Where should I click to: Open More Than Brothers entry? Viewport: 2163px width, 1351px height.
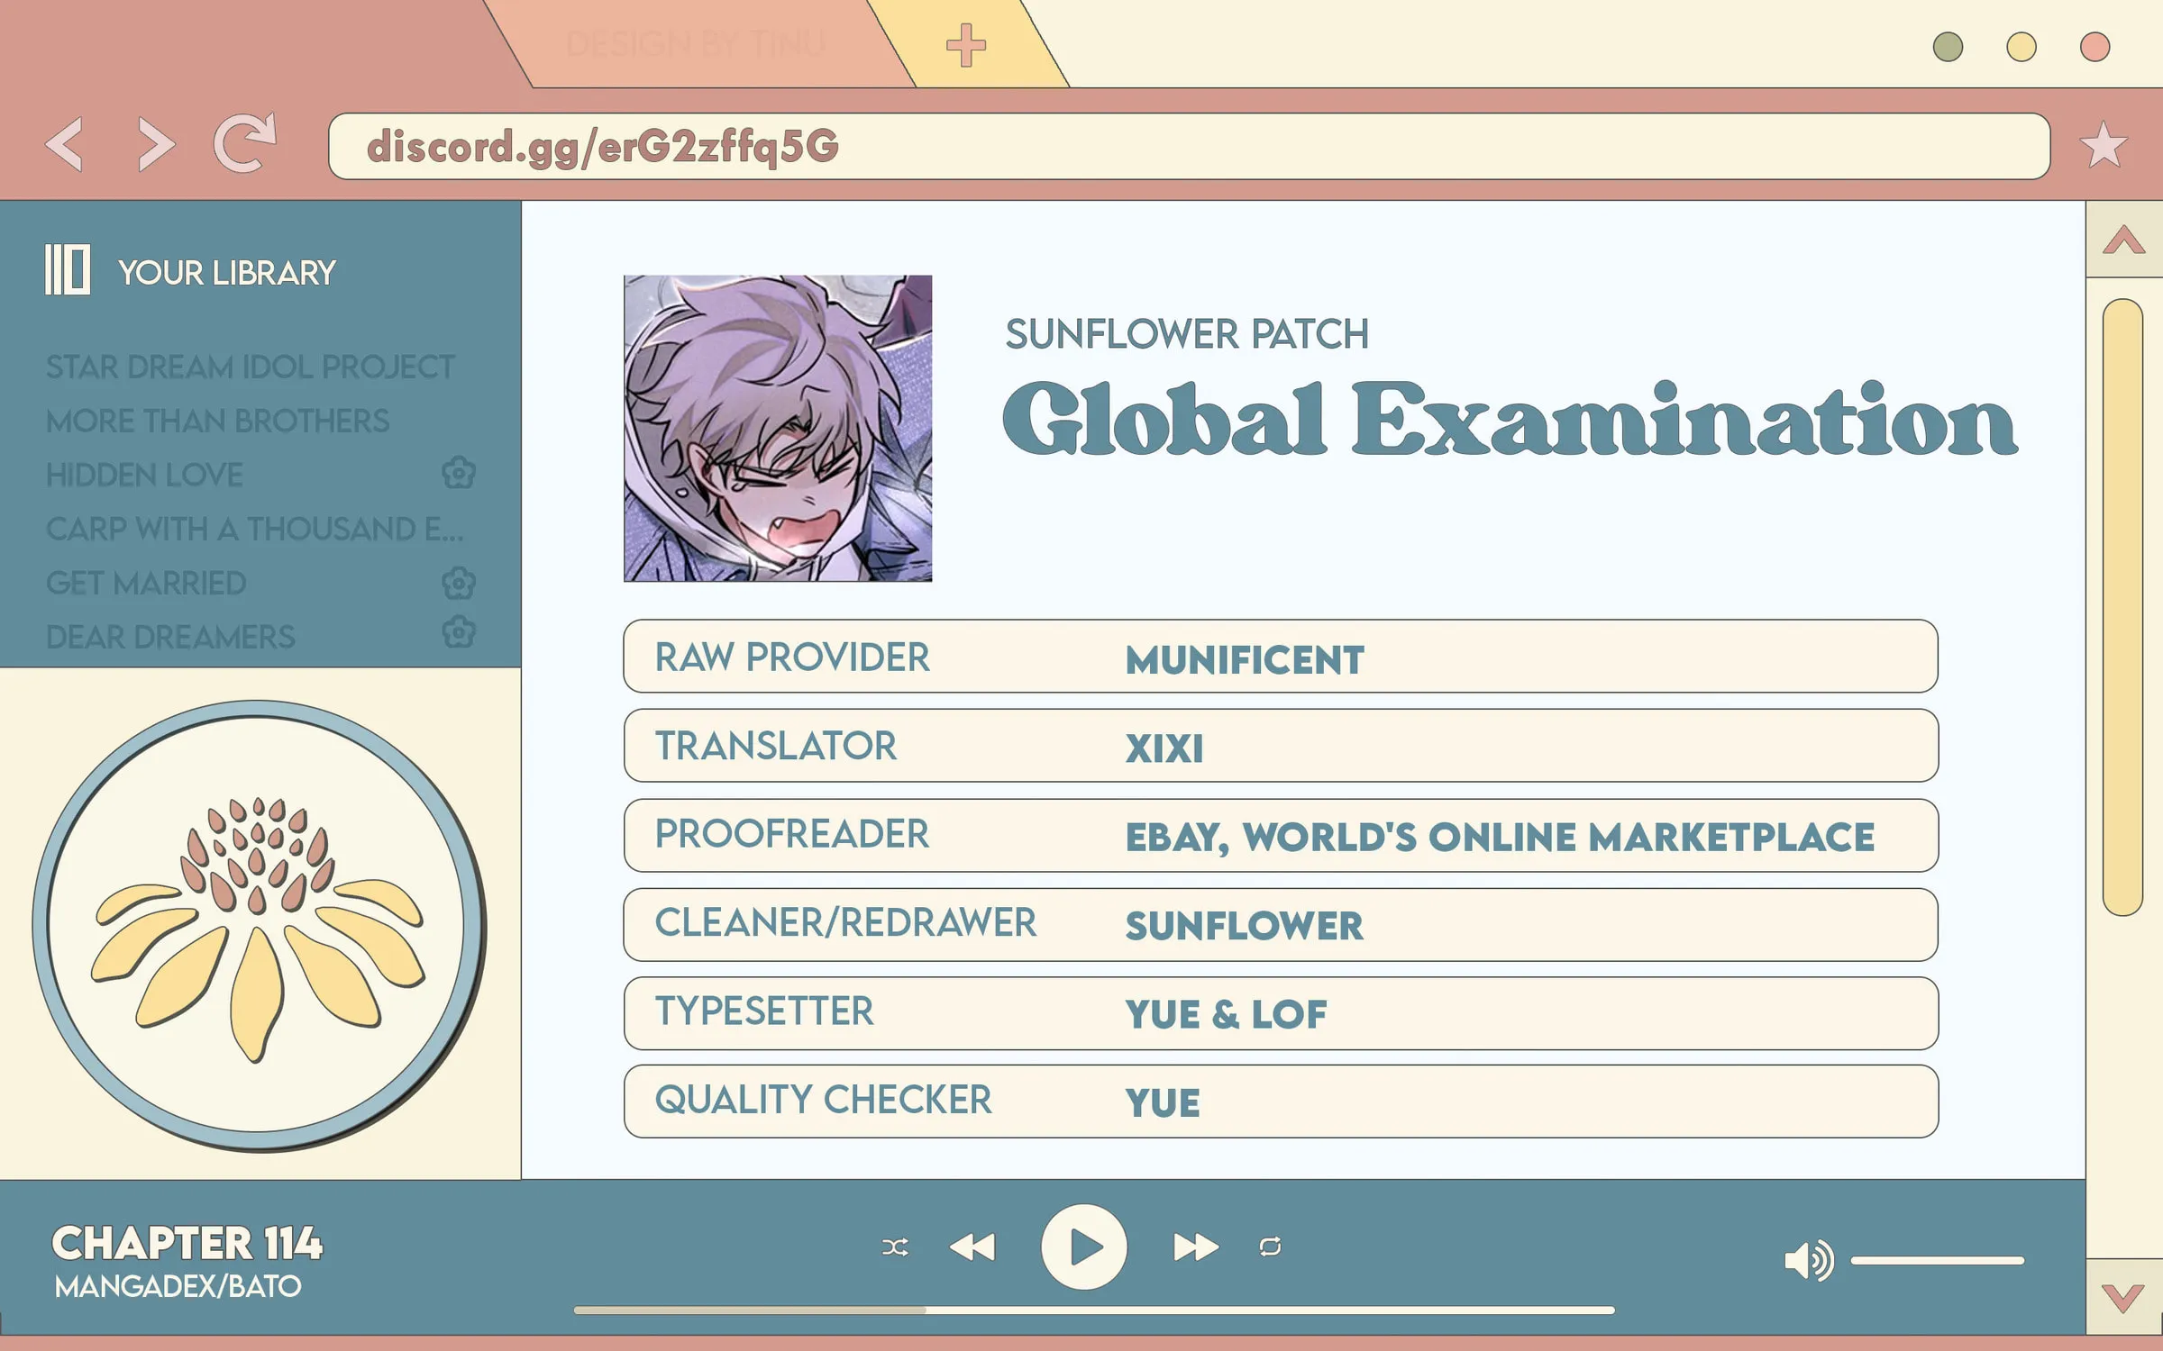(x=217, y=422)
